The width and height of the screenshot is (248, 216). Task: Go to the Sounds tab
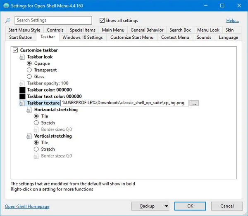(x=204, y=38)
